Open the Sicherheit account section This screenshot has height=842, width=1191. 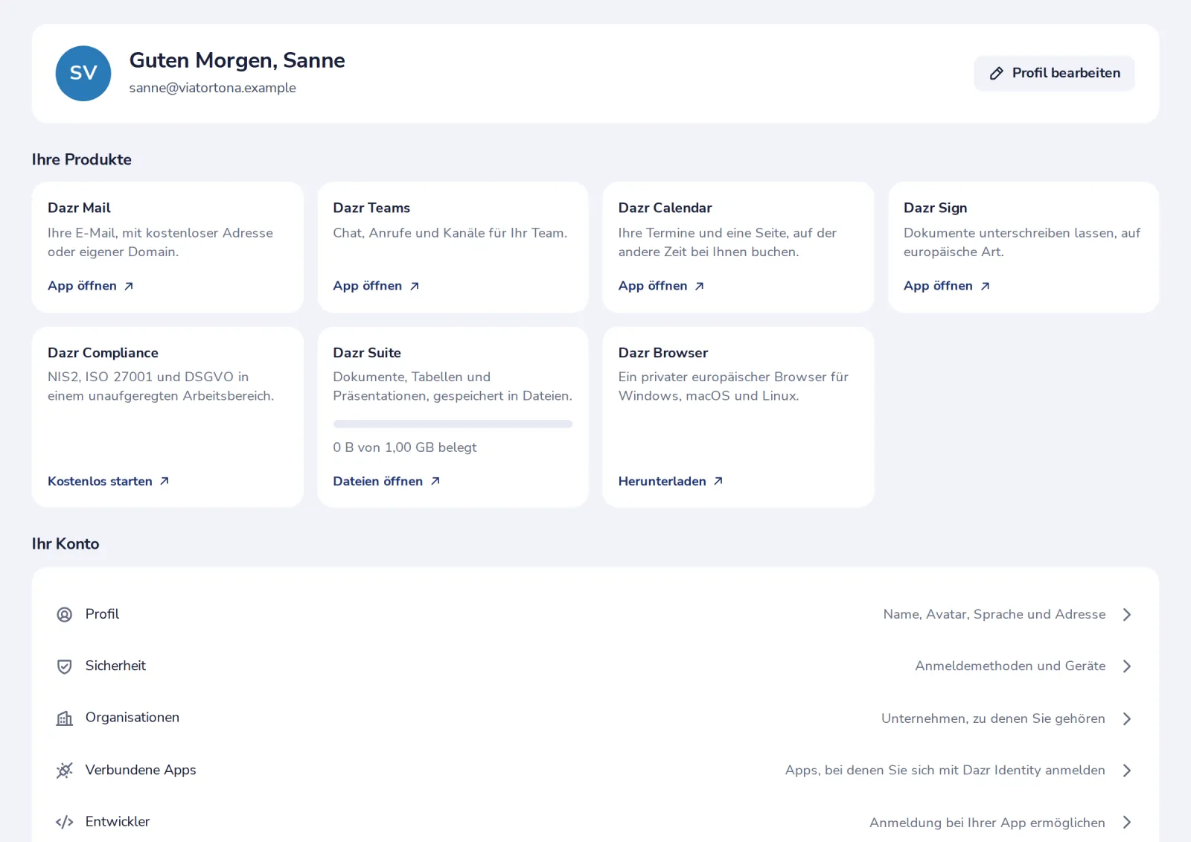point(595,666)
